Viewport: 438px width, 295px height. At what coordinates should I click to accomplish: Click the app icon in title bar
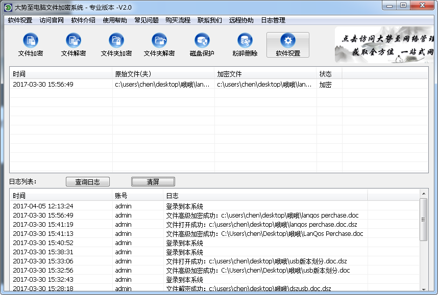(8, 7)
